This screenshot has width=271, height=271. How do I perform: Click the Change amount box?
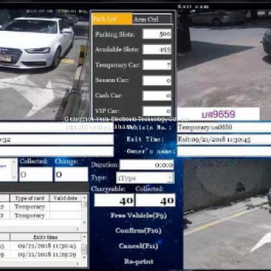72,174
